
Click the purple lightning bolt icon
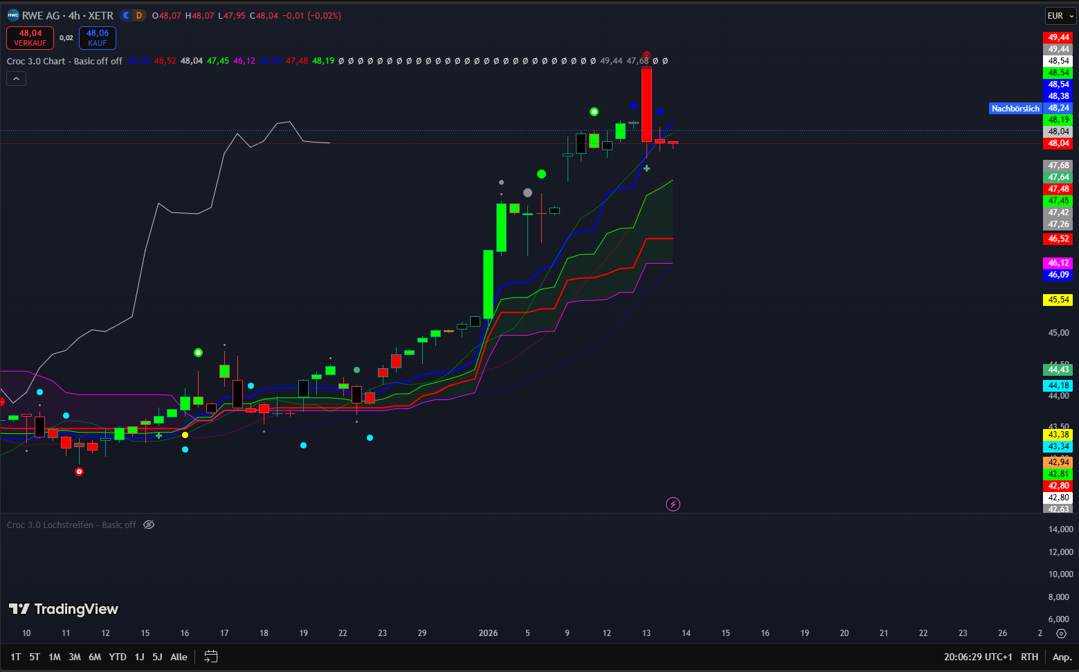pyautogui.click(x=673, y=504)
